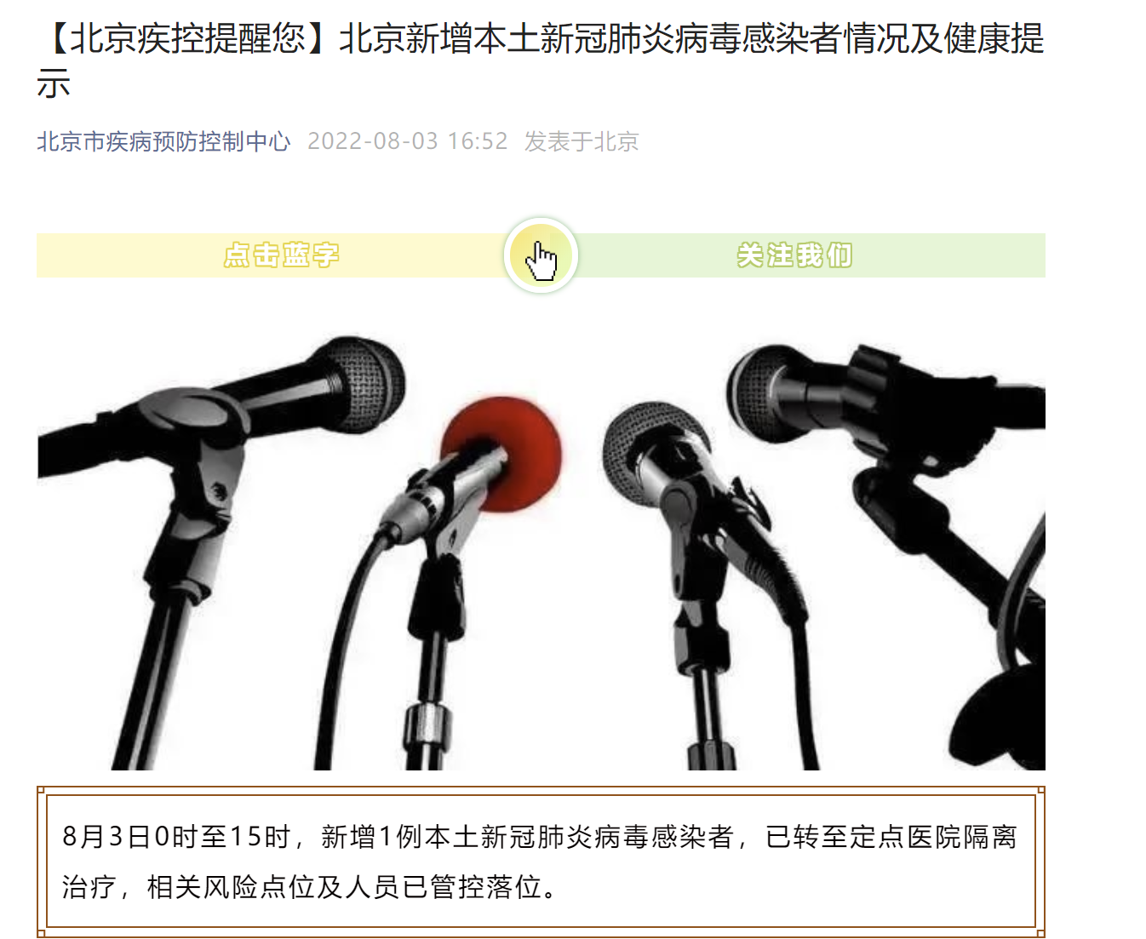Click the article headline 北京疾控提醒您
Image resolution: width=1146 pixels, height=939 pixels.
[541, 60]
